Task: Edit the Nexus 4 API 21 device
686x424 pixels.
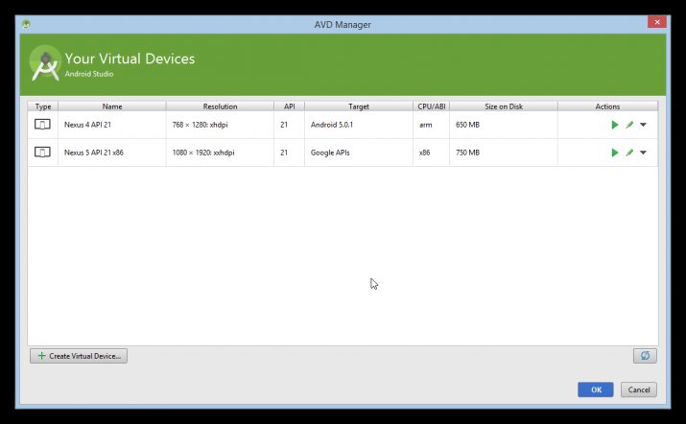Action: coord(629,125)
